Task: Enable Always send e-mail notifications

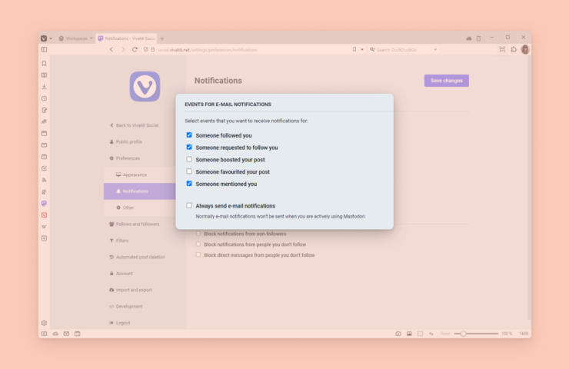Action: click(189, 205)
